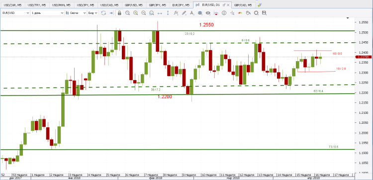Click the zoom in magnifier
Image resolution: width=373 pixels, height=180 pixels.
tap(136, 13)
